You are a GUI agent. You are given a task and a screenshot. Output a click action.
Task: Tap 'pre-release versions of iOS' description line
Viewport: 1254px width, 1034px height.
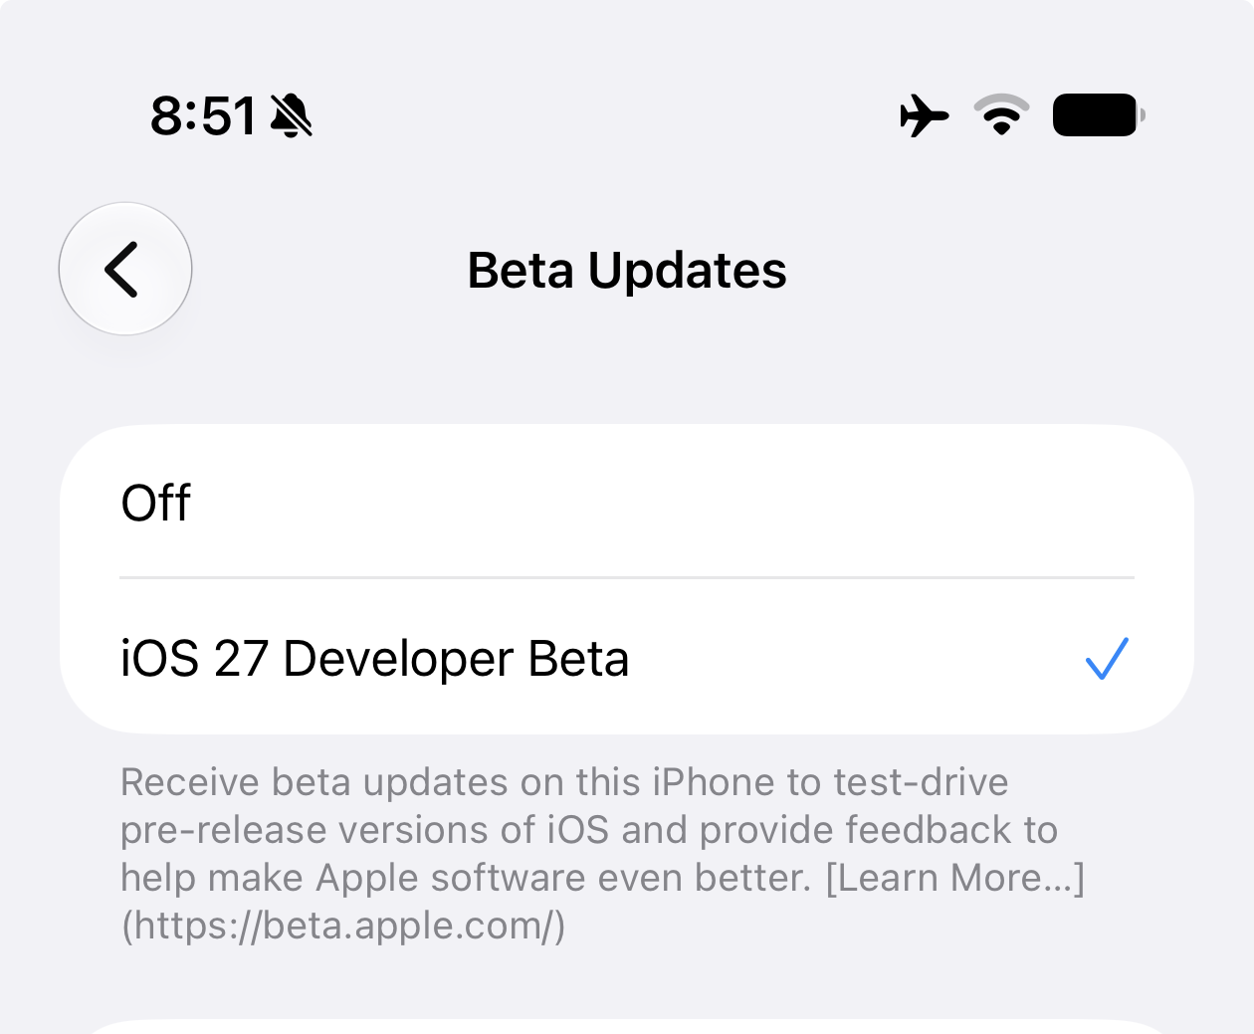(x=364, y=830)
